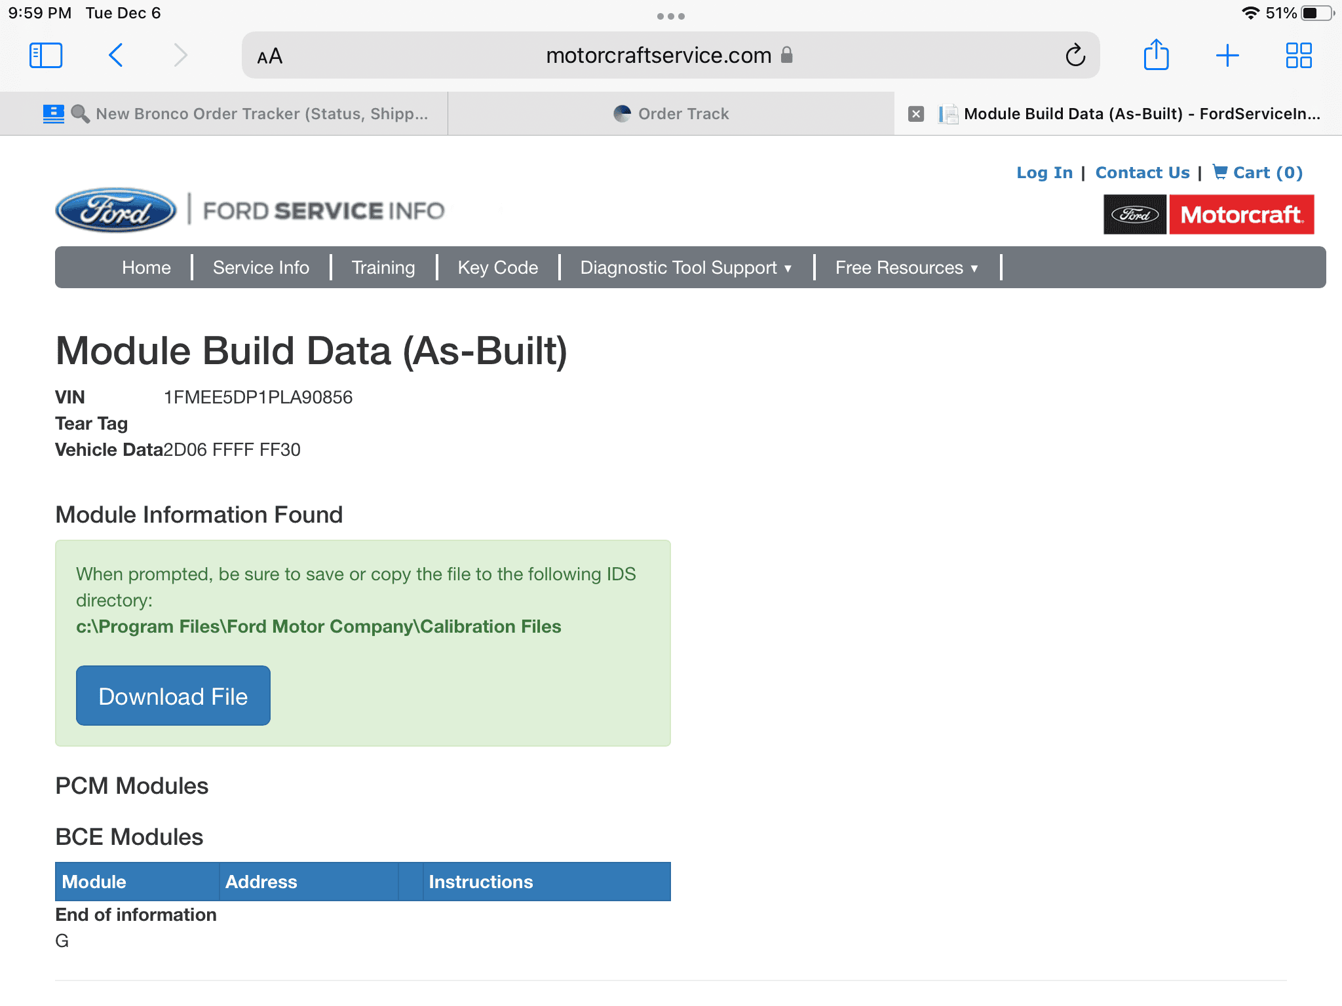
Task: Go to the Training section
Action: pos(383,267)
